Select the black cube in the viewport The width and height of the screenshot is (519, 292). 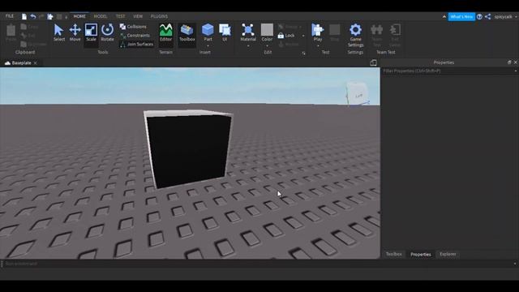(188, 149)
